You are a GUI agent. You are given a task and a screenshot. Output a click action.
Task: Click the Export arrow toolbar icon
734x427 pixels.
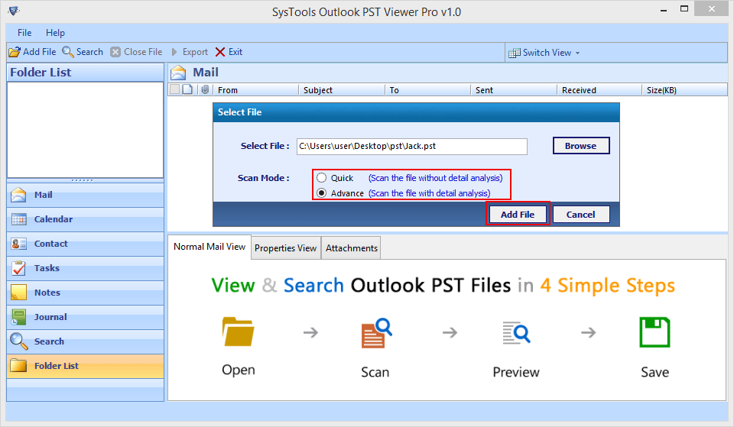pos(174,52)
